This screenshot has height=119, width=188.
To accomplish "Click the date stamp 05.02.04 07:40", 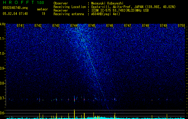I will click(15, 14).
